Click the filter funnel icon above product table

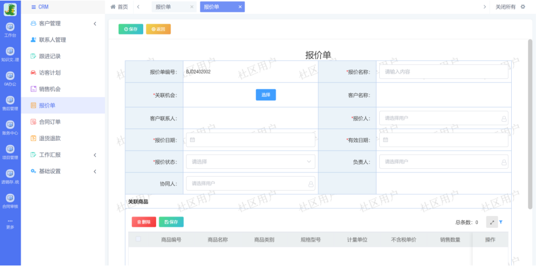500,222
